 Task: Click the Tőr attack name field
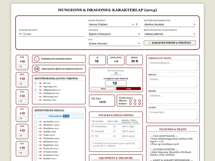(x=99, y=136)
